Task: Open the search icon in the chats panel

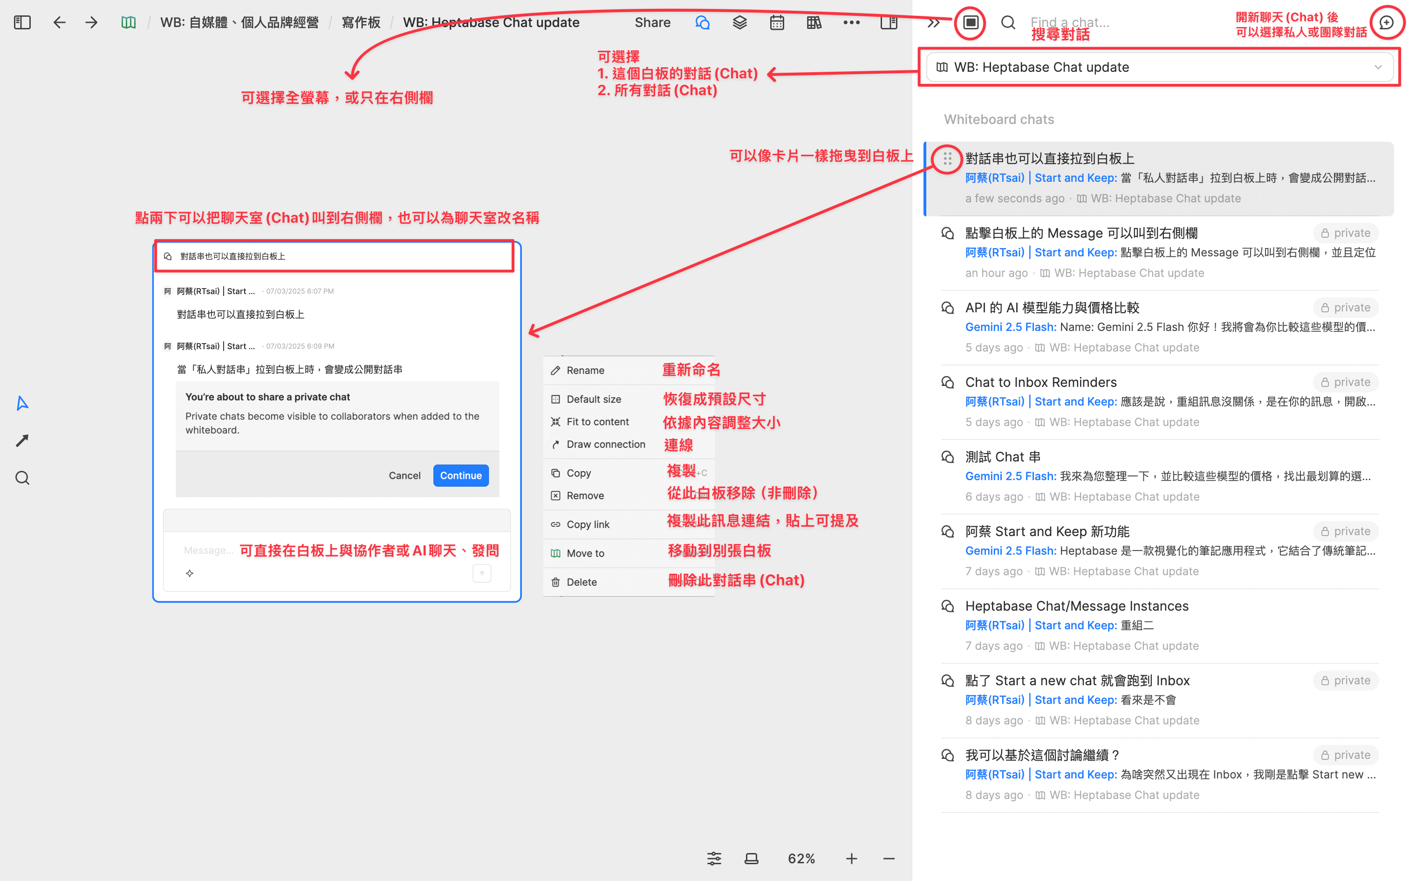Action: 1008,22
